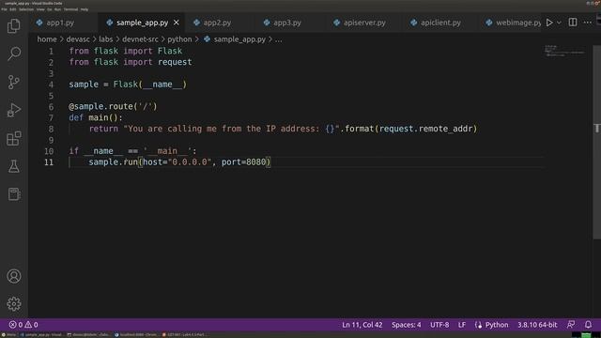The height and width of the screenshot is (338, 601).
Task: Click the 'Python' language mode selector
Action: click(497, 325)
